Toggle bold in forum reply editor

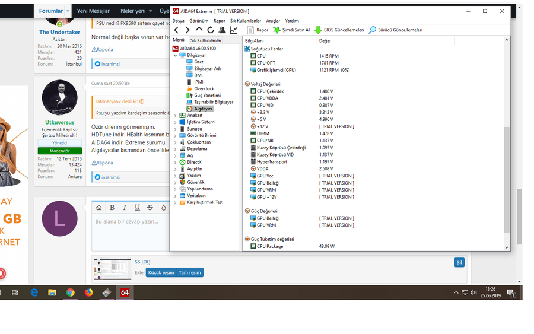[x=112, y=208]
